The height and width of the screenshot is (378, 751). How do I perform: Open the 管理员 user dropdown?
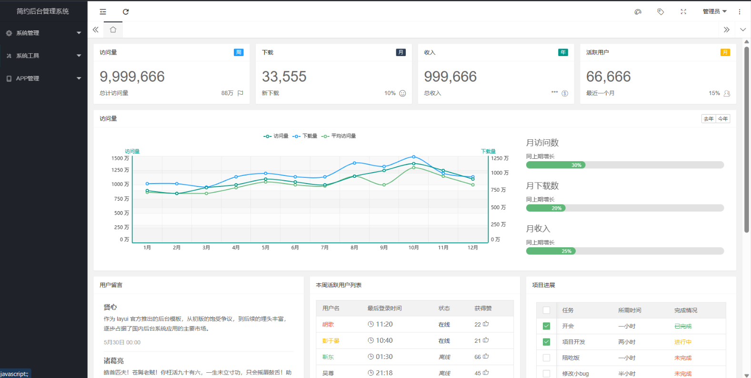(715, 11)
